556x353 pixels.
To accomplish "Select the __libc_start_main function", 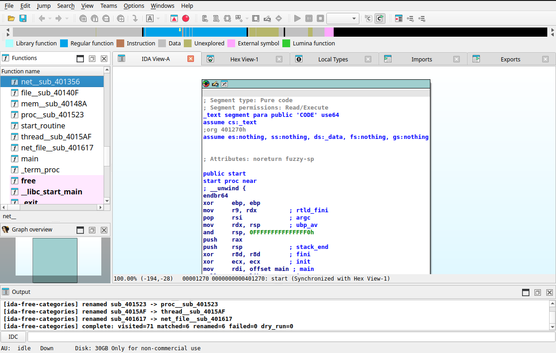I will point(52,192).
